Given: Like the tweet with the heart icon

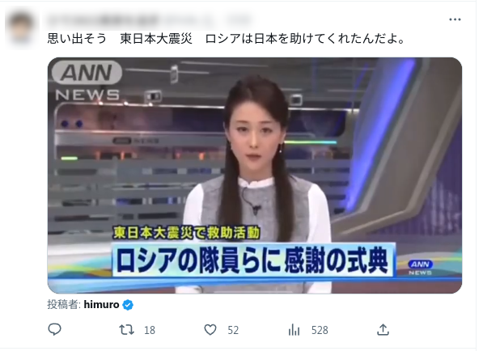Looking at the screenshot, I should (x=210, y=330).
